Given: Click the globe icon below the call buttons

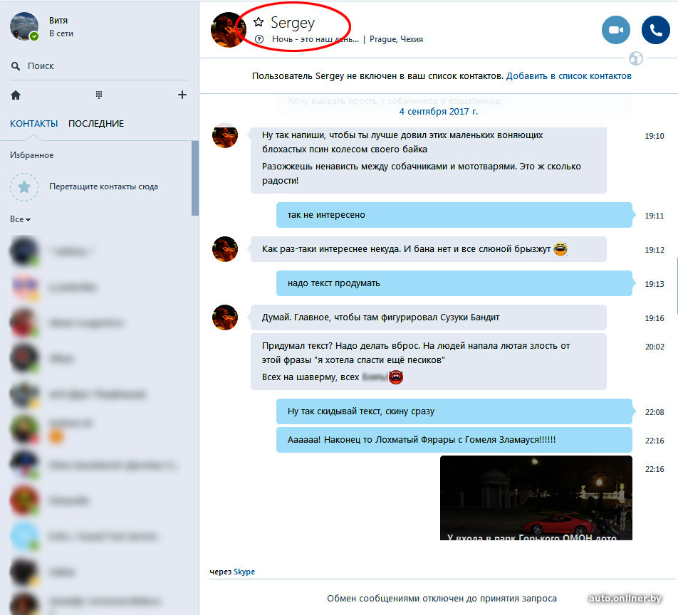Looking at the screenshot, I should [x=635, y=58].
